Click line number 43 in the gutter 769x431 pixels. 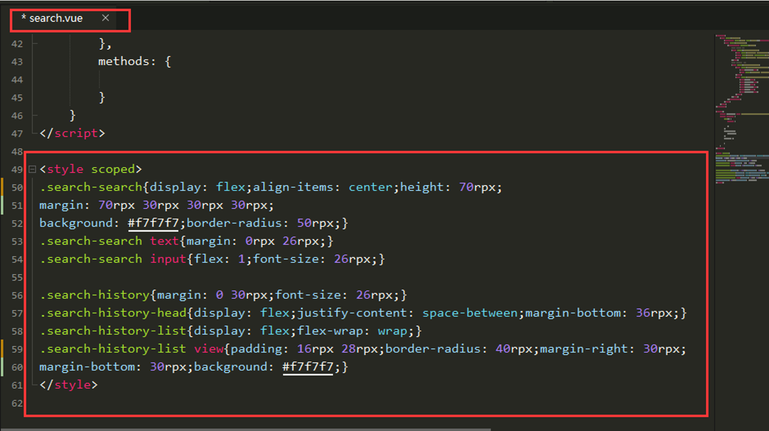[17, 62]
